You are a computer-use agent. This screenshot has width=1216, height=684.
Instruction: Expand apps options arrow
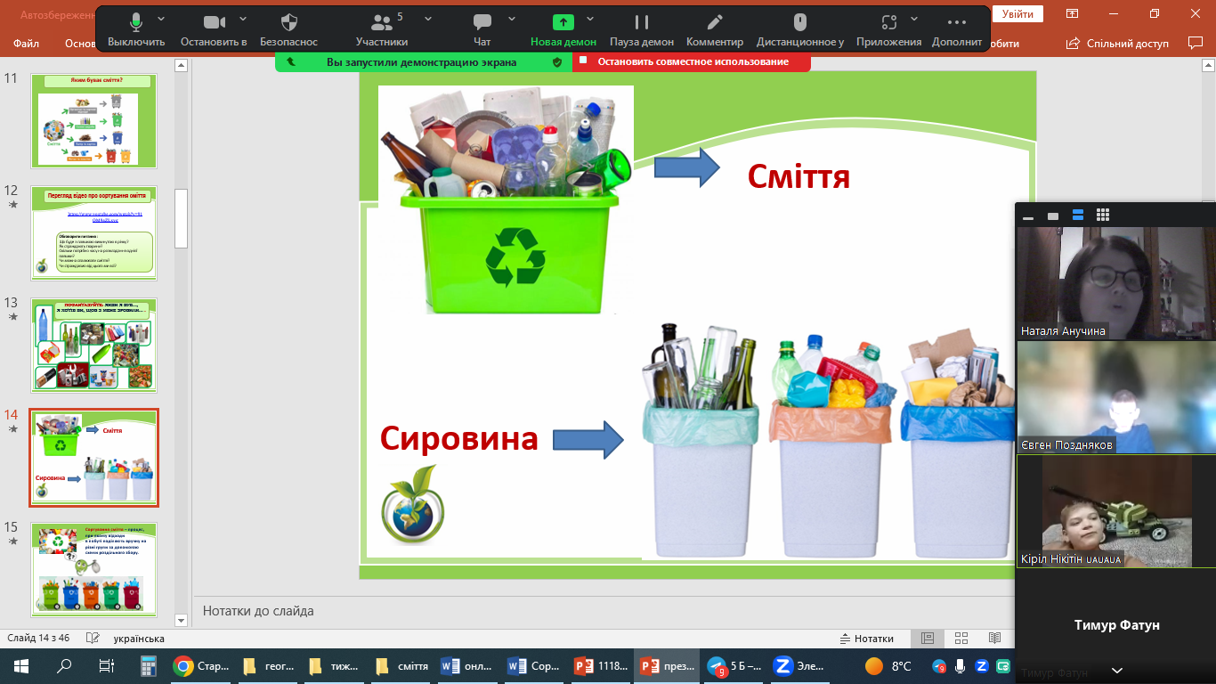(x=916, y=19)
